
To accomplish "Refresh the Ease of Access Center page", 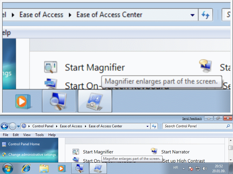I will click(x=154, y=126).
